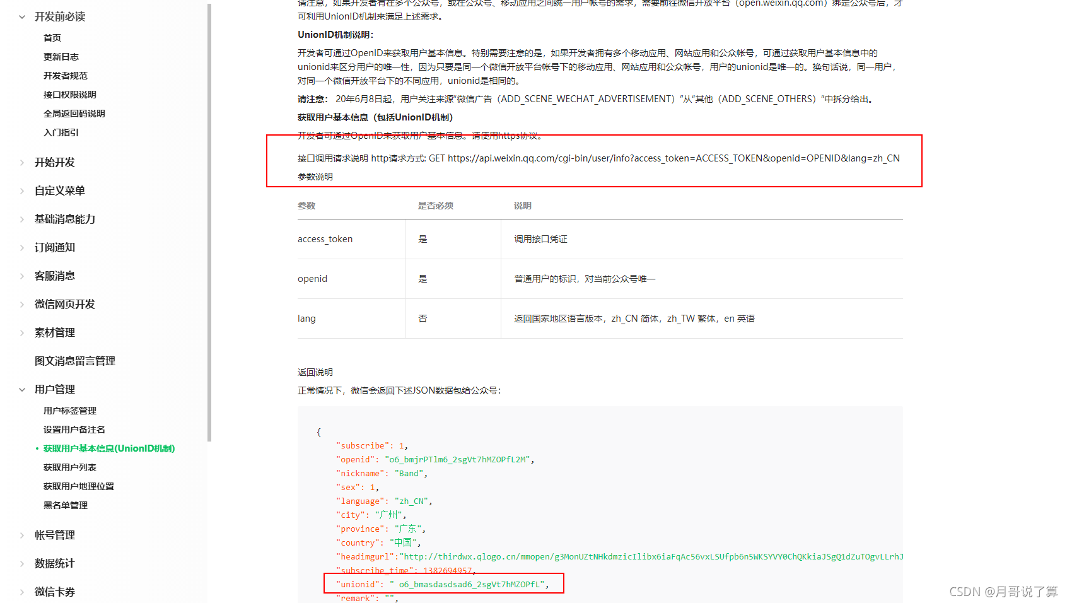1067x603 pixels.
Task: Expand the 微信卡券 sidebar section
Action: 55,592
